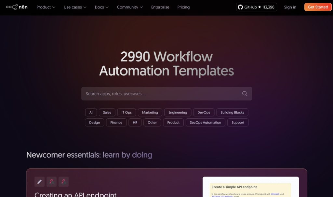This screenshot has width=333, height=197.
Task: Click the search magnifier icon
Action: click(x=245, y=94)
